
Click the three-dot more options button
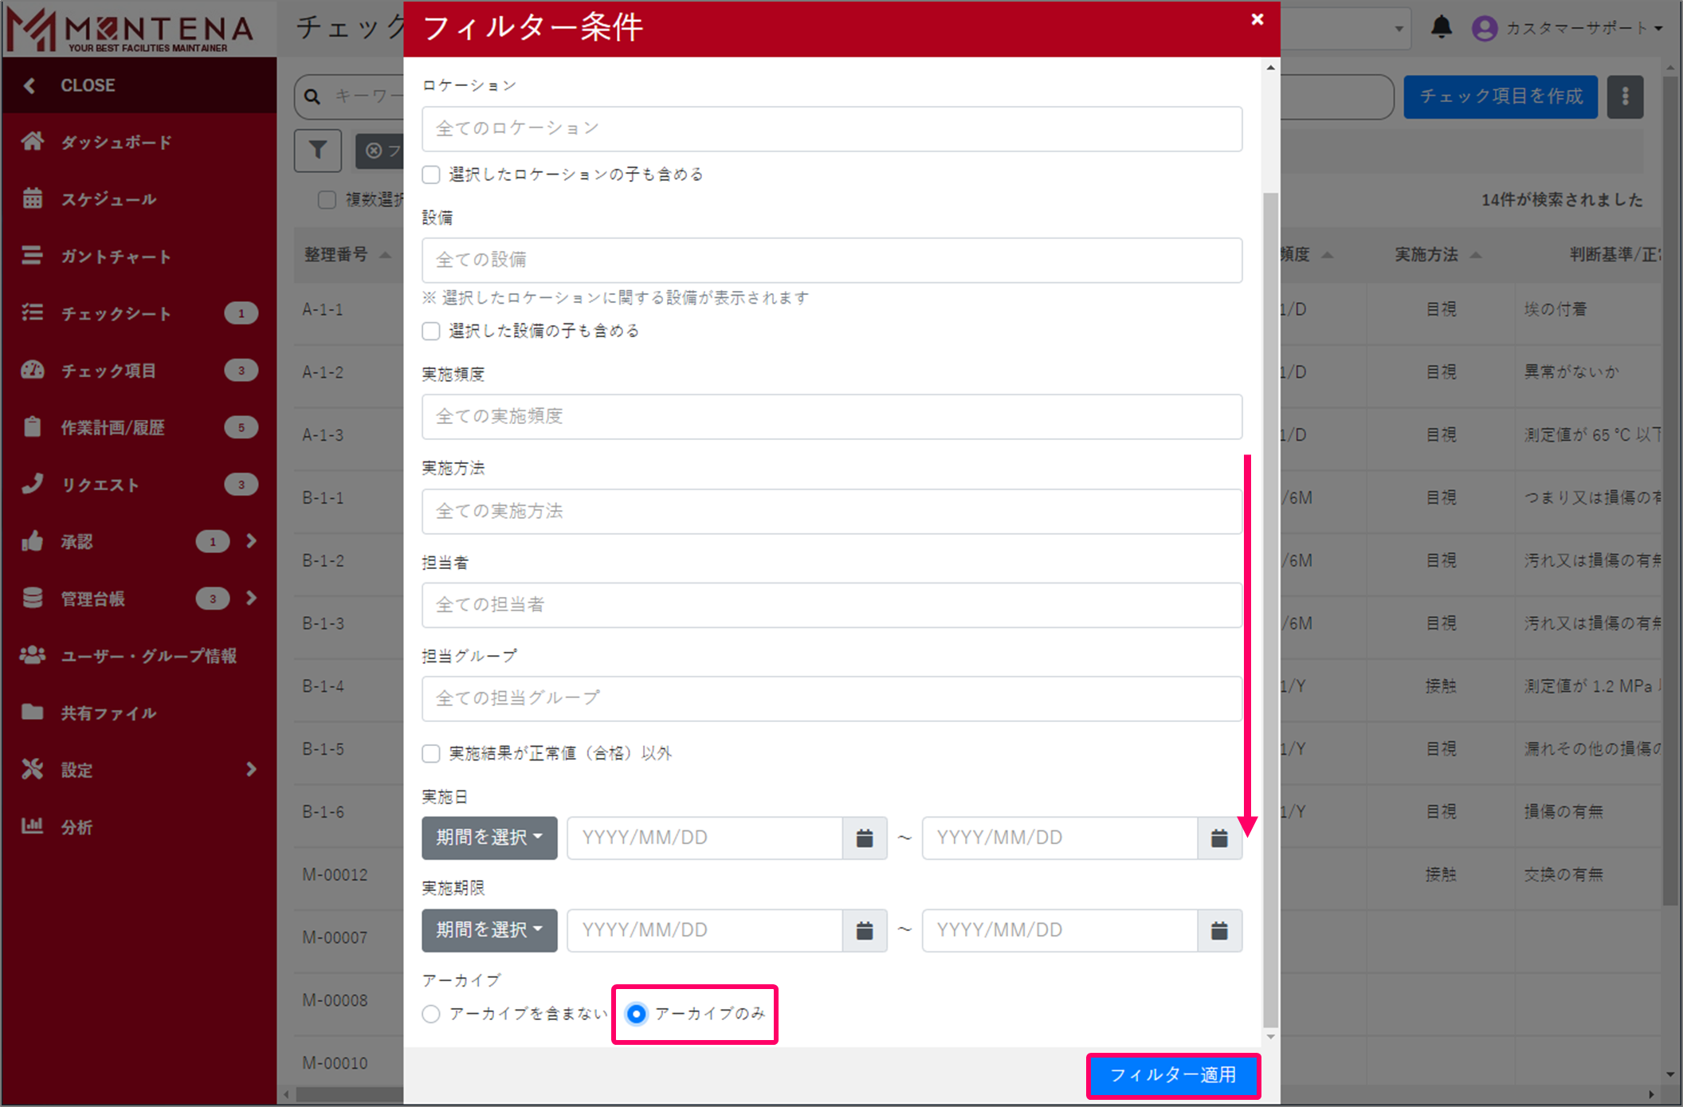click(x=1625, y=96)
